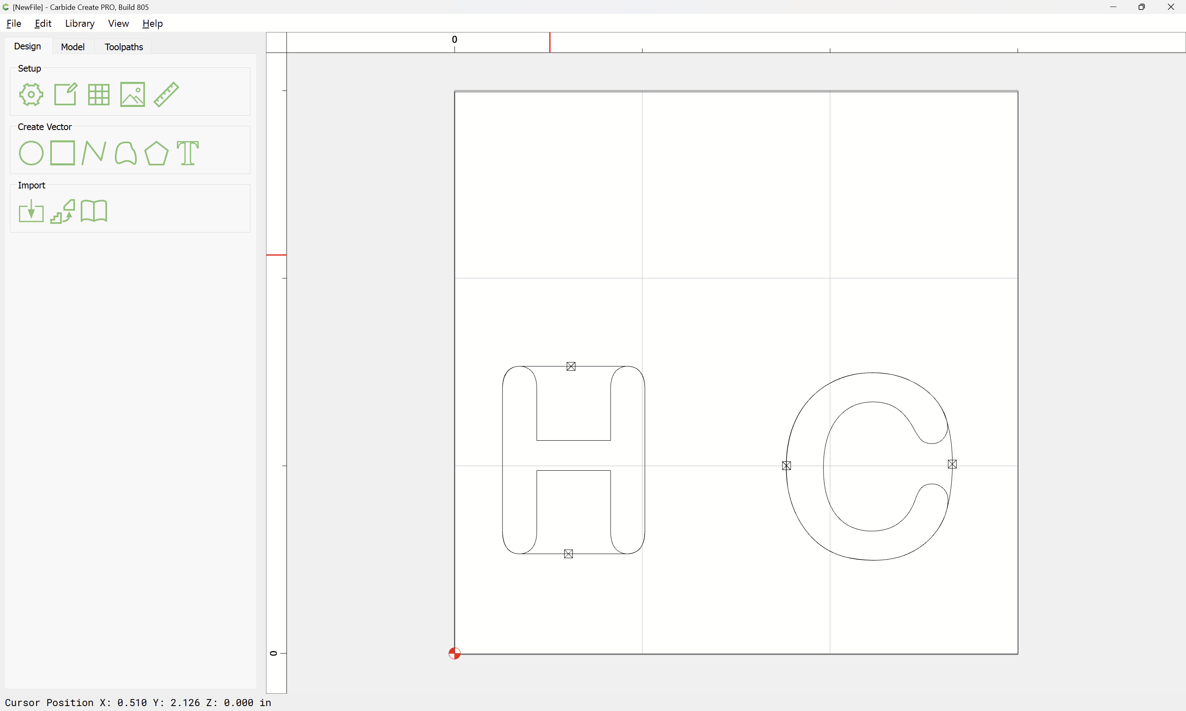This screenshot has width=1186, height=711.
Task: Open the grid settings icon
Action: coord(99,94)
